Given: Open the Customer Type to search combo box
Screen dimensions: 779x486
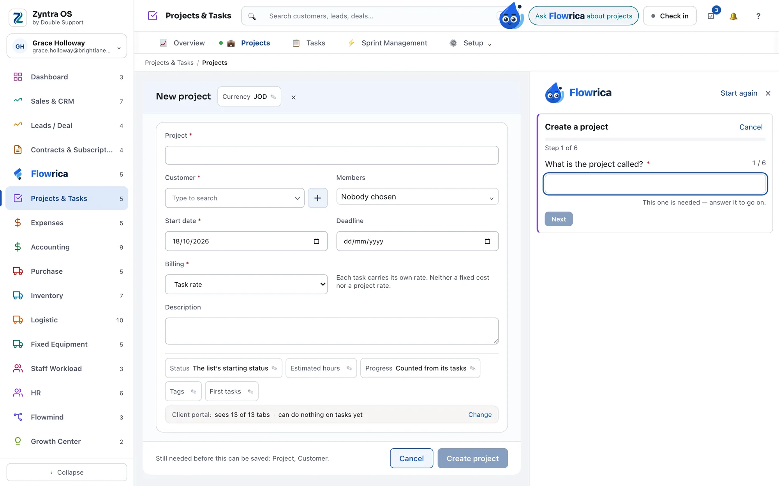Looking at the screenshot, I should (x=234, y=198).
